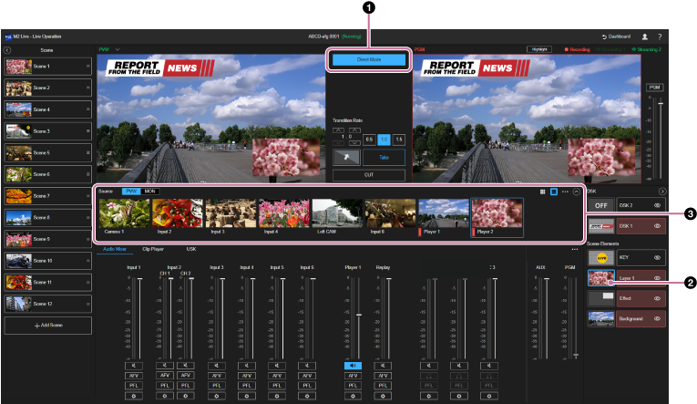Toggle the active speaker on Player 1
Screen dimensions: 697x404
point(353,366)
